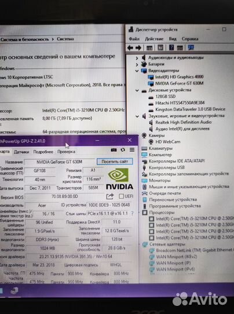This screenshot has width=234, height=314.
Task: Select WAN Miniport (IPv6) entry
Action: click(x=175, y=269)
